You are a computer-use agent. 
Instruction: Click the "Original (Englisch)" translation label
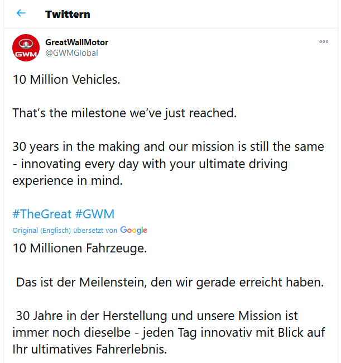(x=42, y=231)
